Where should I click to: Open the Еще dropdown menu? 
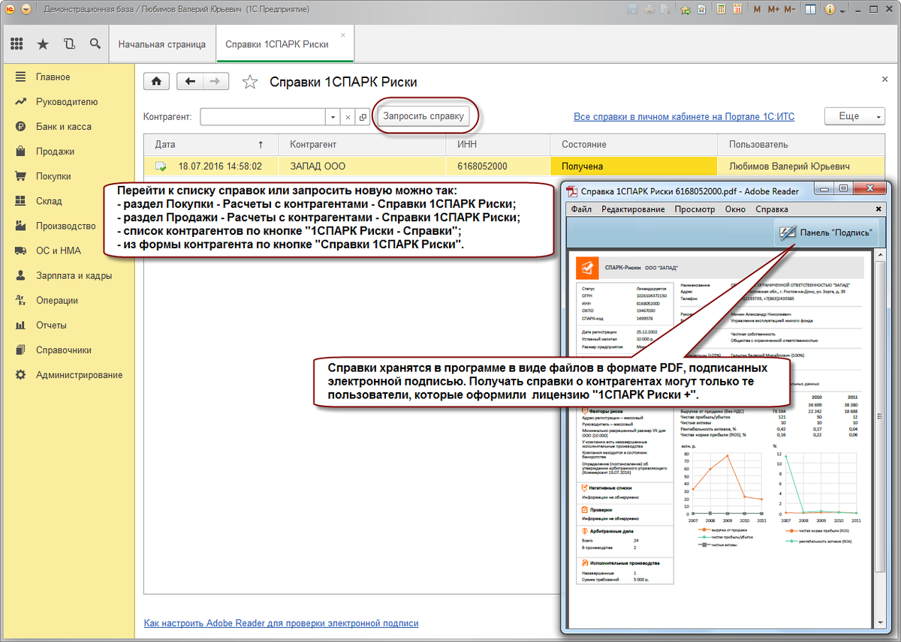(x=854, y=116)
